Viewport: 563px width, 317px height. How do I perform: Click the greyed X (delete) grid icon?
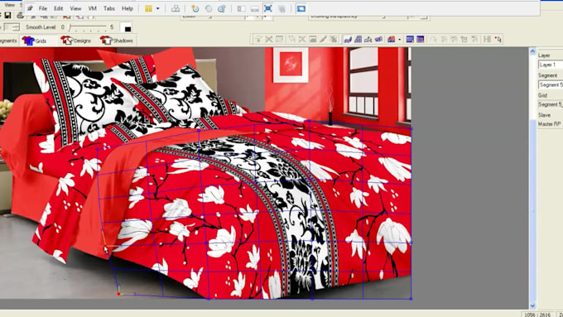pyautogui.click(x=268, y=39)
